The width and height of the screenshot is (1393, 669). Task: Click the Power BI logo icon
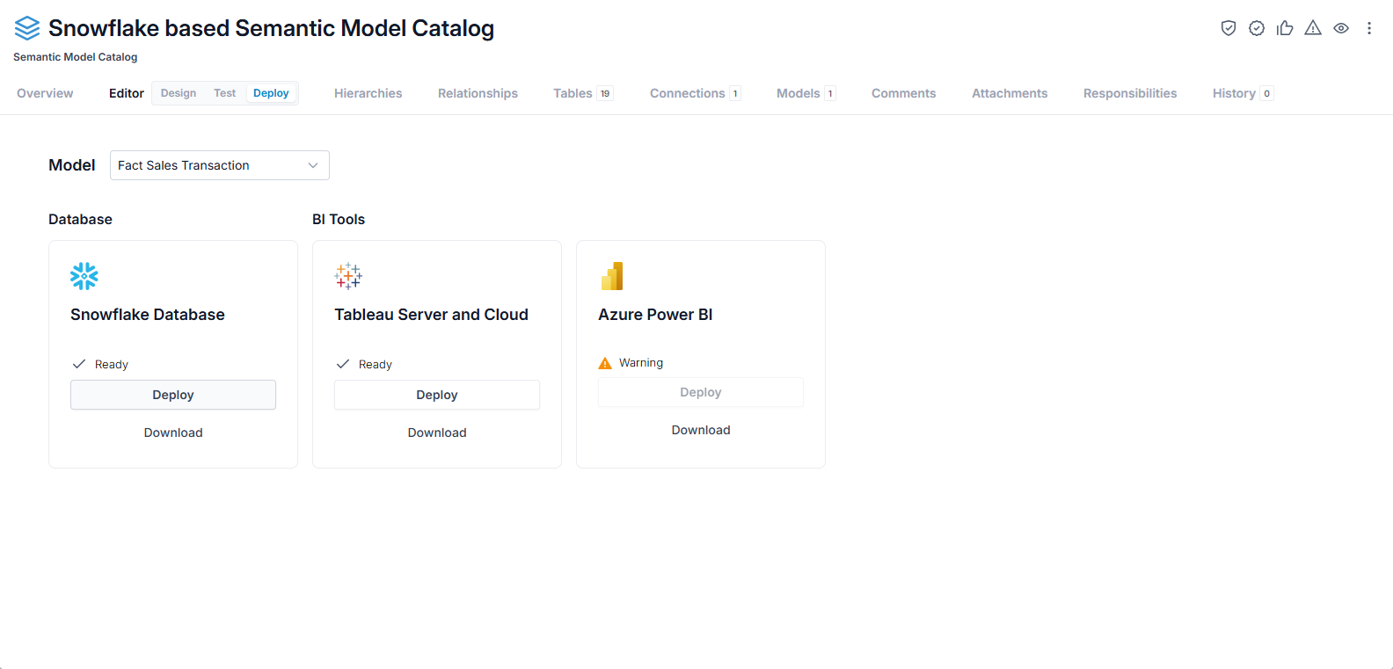tap(612, 276)
